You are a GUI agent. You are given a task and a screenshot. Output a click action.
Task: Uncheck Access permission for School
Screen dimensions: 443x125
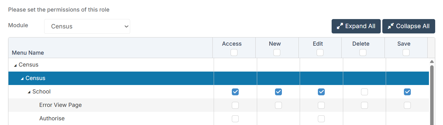tap(235, 92)
